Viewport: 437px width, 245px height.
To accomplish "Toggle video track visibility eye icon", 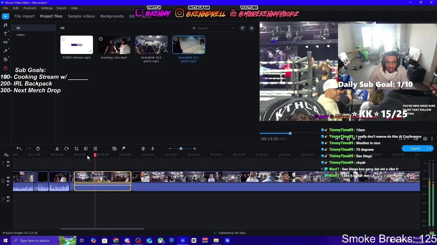I will (8, 178).
